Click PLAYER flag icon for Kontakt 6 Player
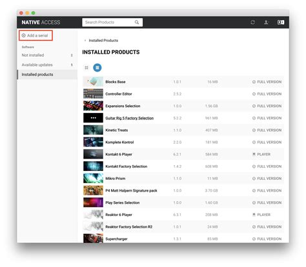This screenshot has height=267, width=306. [254, 154]
